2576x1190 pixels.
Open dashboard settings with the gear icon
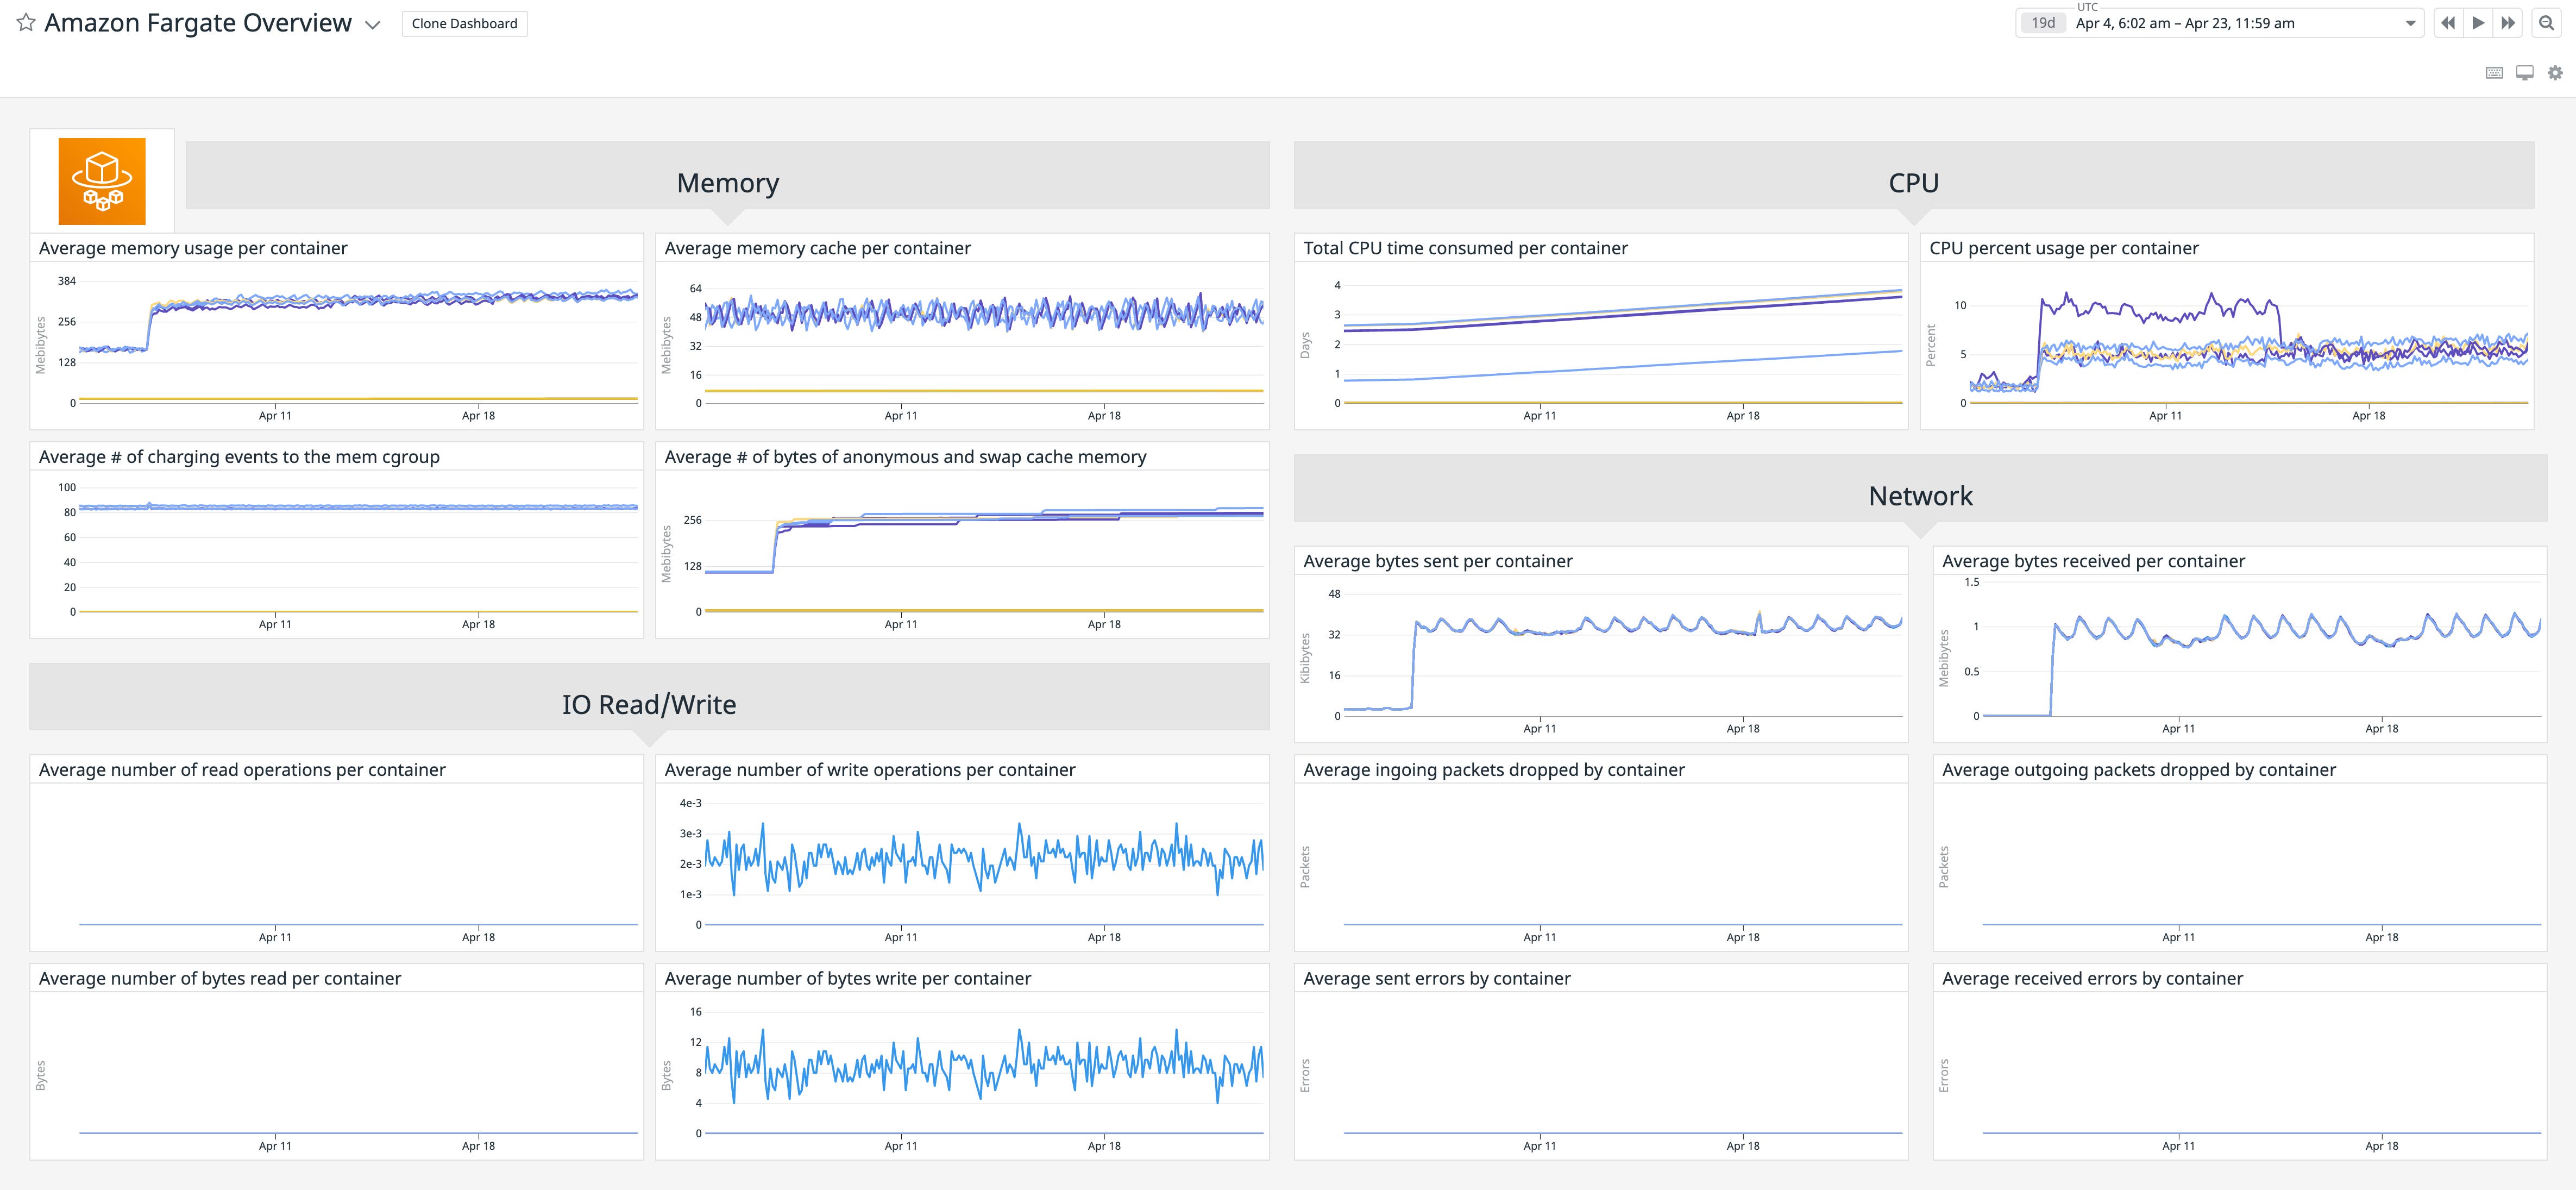click(2553, 72)
